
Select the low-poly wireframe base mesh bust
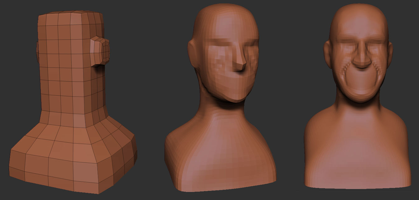(73, 102)
